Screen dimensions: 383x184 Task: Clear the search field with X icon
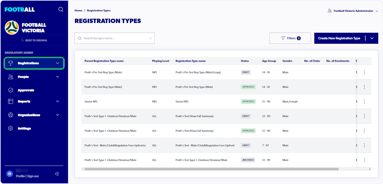pyautogui.click(x=151, y=38)
